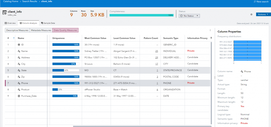Click the client_info table icon

point(4,13)
